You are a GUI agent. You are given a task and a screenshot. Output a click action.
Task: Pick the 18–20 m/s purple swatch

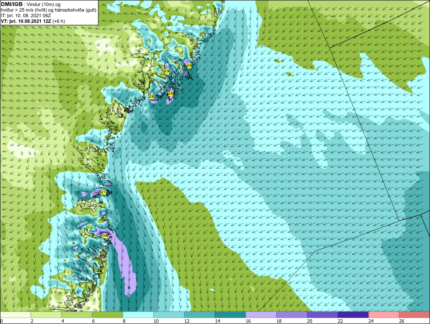(x=292, y=315)
